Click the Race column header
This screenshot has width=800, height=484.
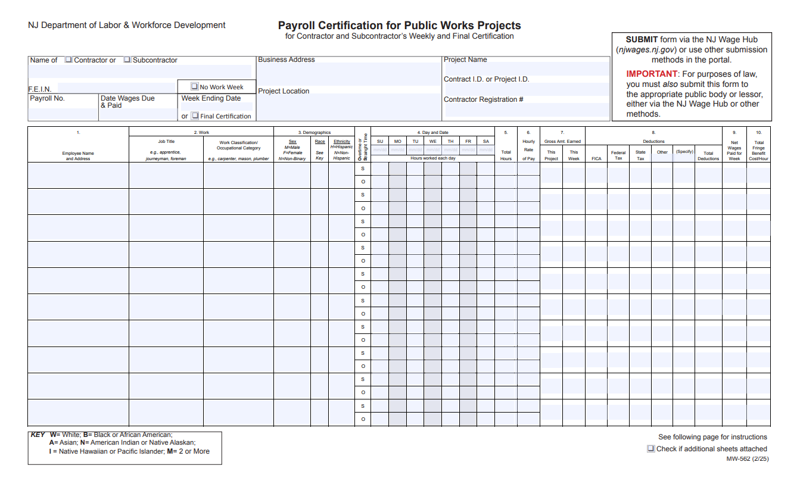tap(320, 142)
